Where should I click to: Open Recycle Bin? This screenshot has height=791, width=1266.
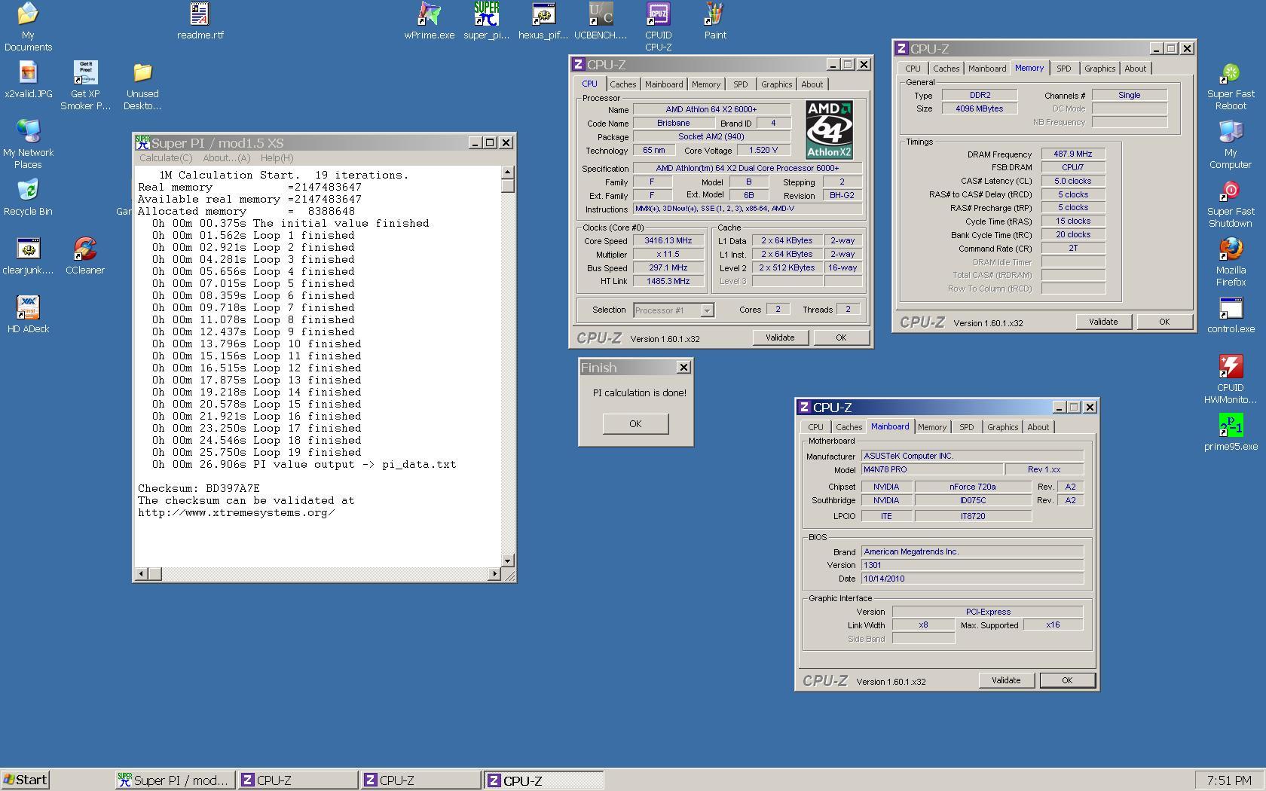pos(28,197)
